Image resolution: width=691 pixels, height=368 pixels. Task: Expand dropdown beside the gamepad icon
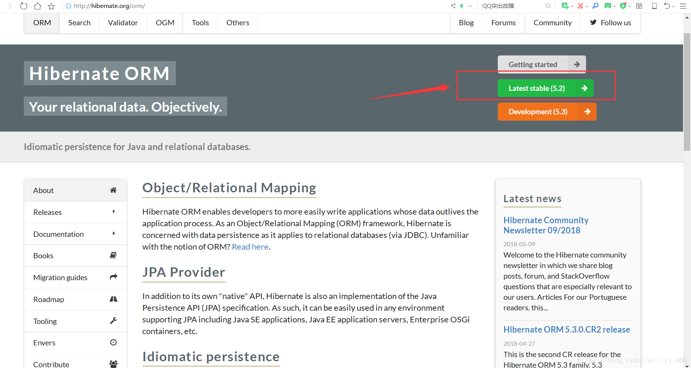pyautogui.click(x=614, y=6)
